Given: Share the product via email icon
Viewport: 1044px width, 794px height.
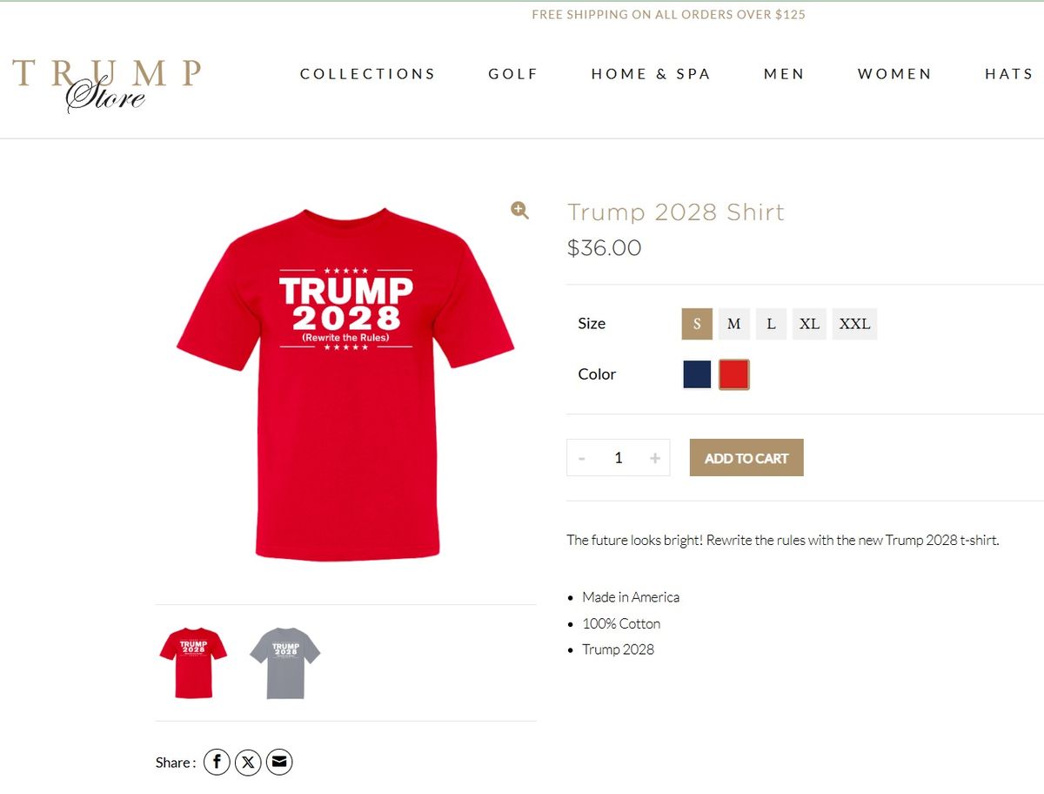Looking at the screenshot, I should [279, 763].
